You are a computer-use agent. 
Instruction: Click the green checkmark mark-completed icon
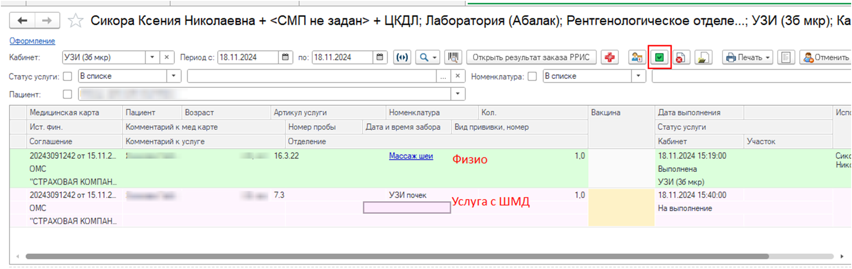point(659,57)
